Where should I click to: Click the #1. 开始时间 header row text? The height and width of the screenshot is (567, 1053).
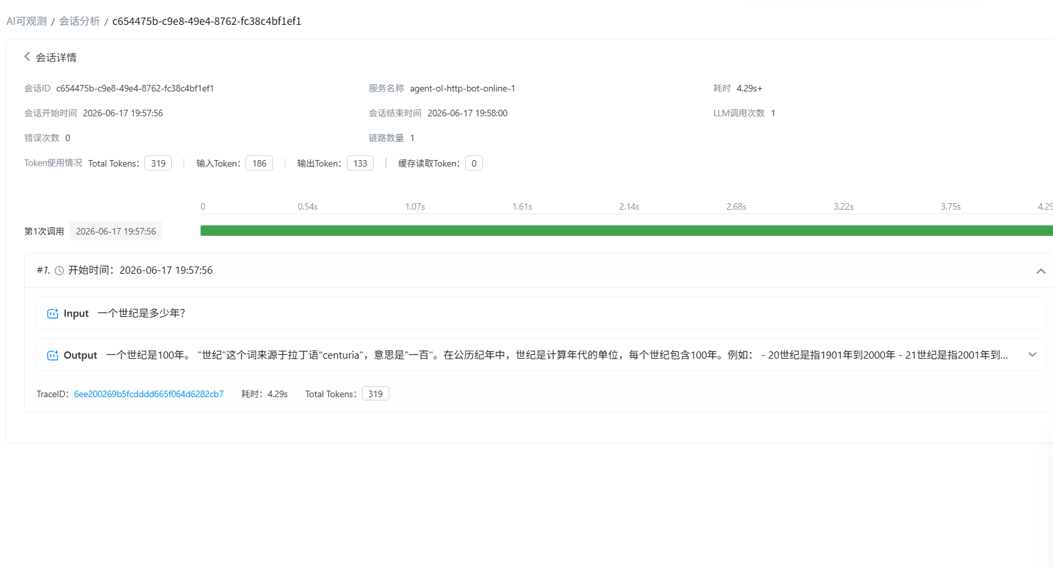(x=125, y=270)
